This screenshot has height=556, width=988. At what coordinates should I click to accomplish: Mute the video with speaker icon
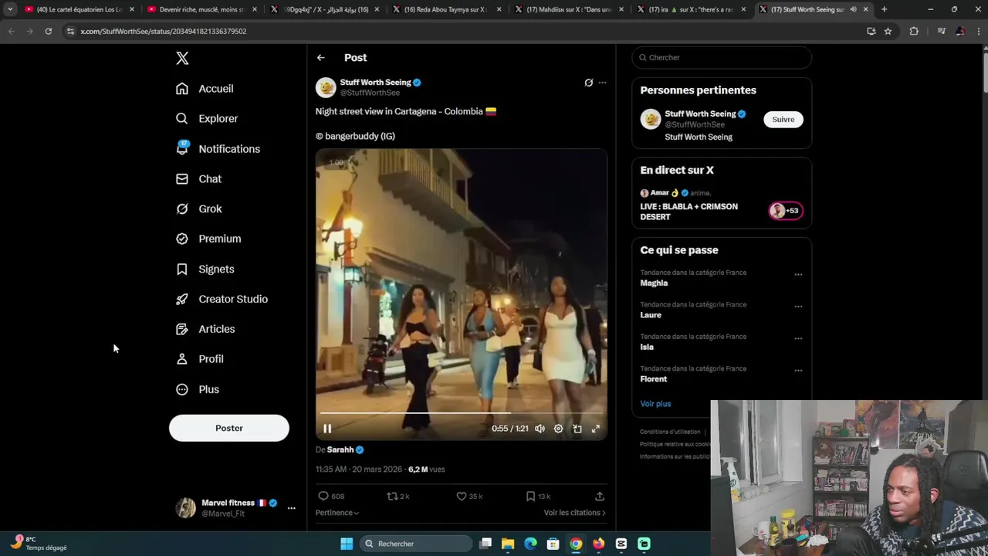[x=540, y=429]
